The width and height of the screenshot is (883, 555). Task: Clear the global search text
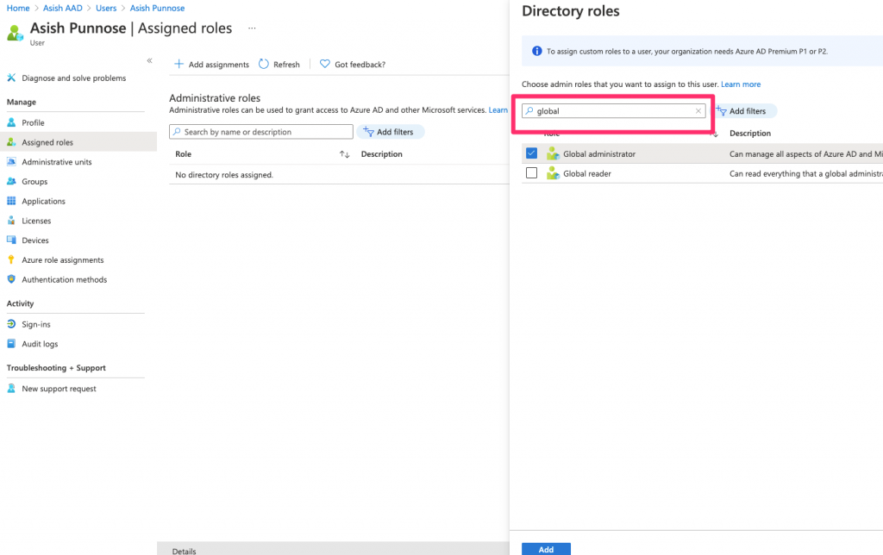click(x=698, y=111)
